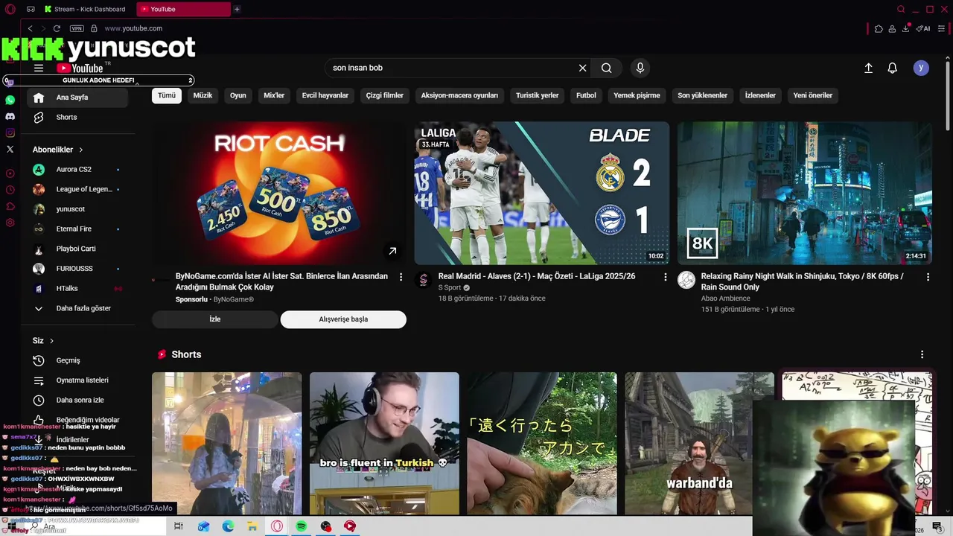This screenshot has width=953, height=536.
Task: Open the Opera main menu logo
Action: click(10, 9)
